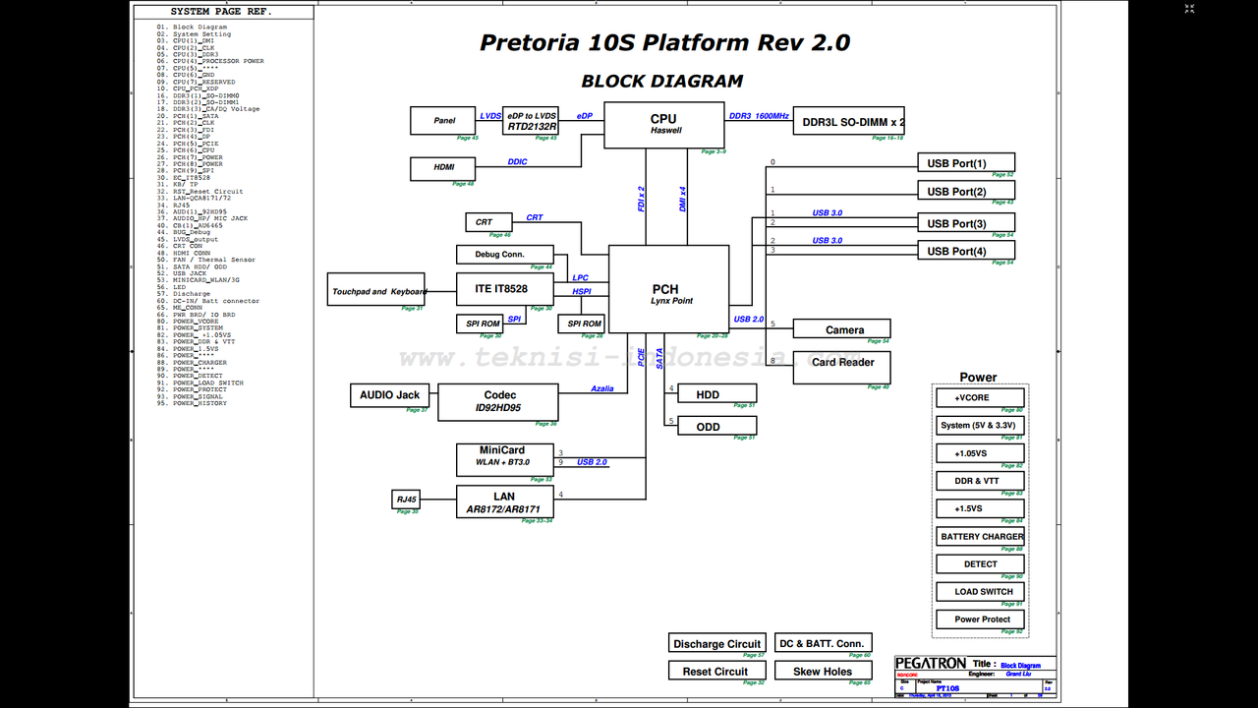The width and height of the screenshot is (1258, 708).
Task: Select the USB Port(2) block
Action: pos(966,191)
